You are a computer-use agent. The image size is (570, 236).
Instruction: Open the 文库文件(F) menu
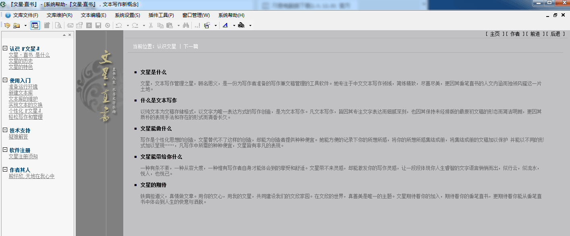point(26,15)
